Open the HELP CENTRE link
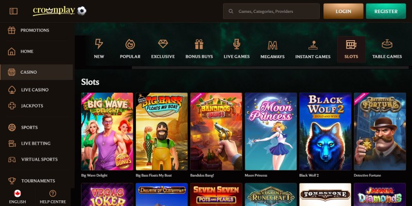The width and height of the screenshot is (412, 206). [53, 202]
